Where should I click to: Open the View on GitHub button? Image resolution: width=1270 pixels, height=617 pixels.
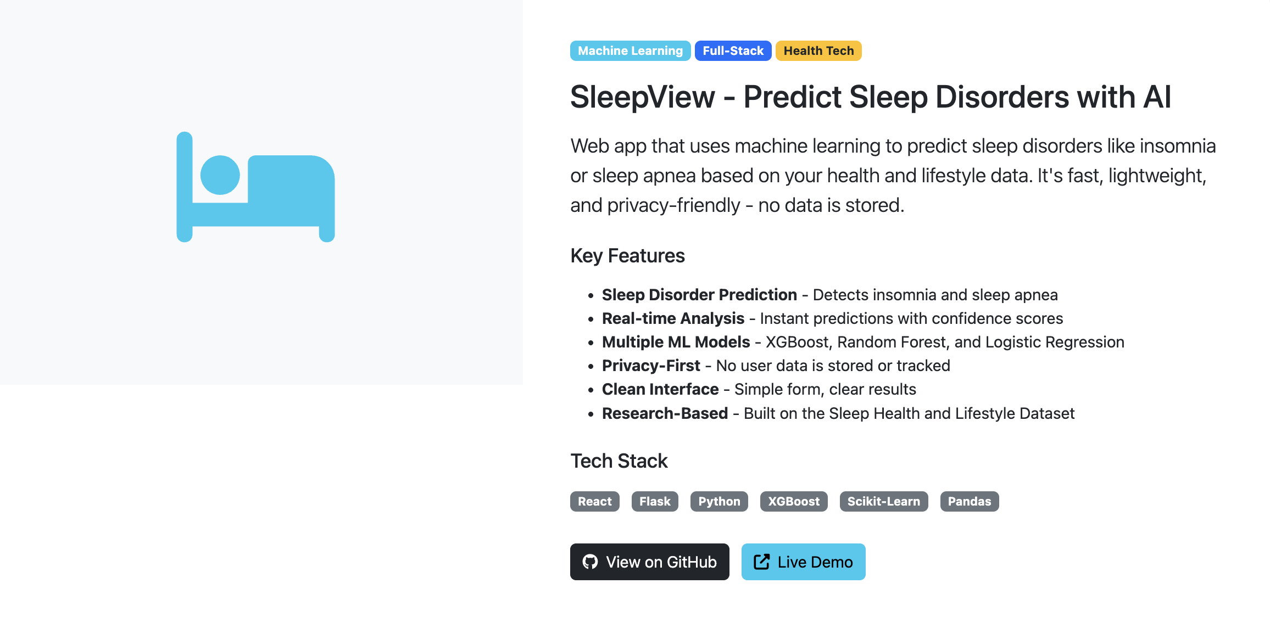[x=649, y=562]
